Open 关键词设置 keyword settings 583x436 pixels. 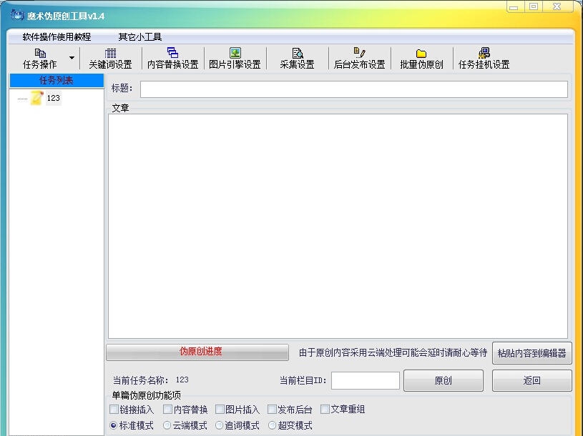[x=110, y=59]
